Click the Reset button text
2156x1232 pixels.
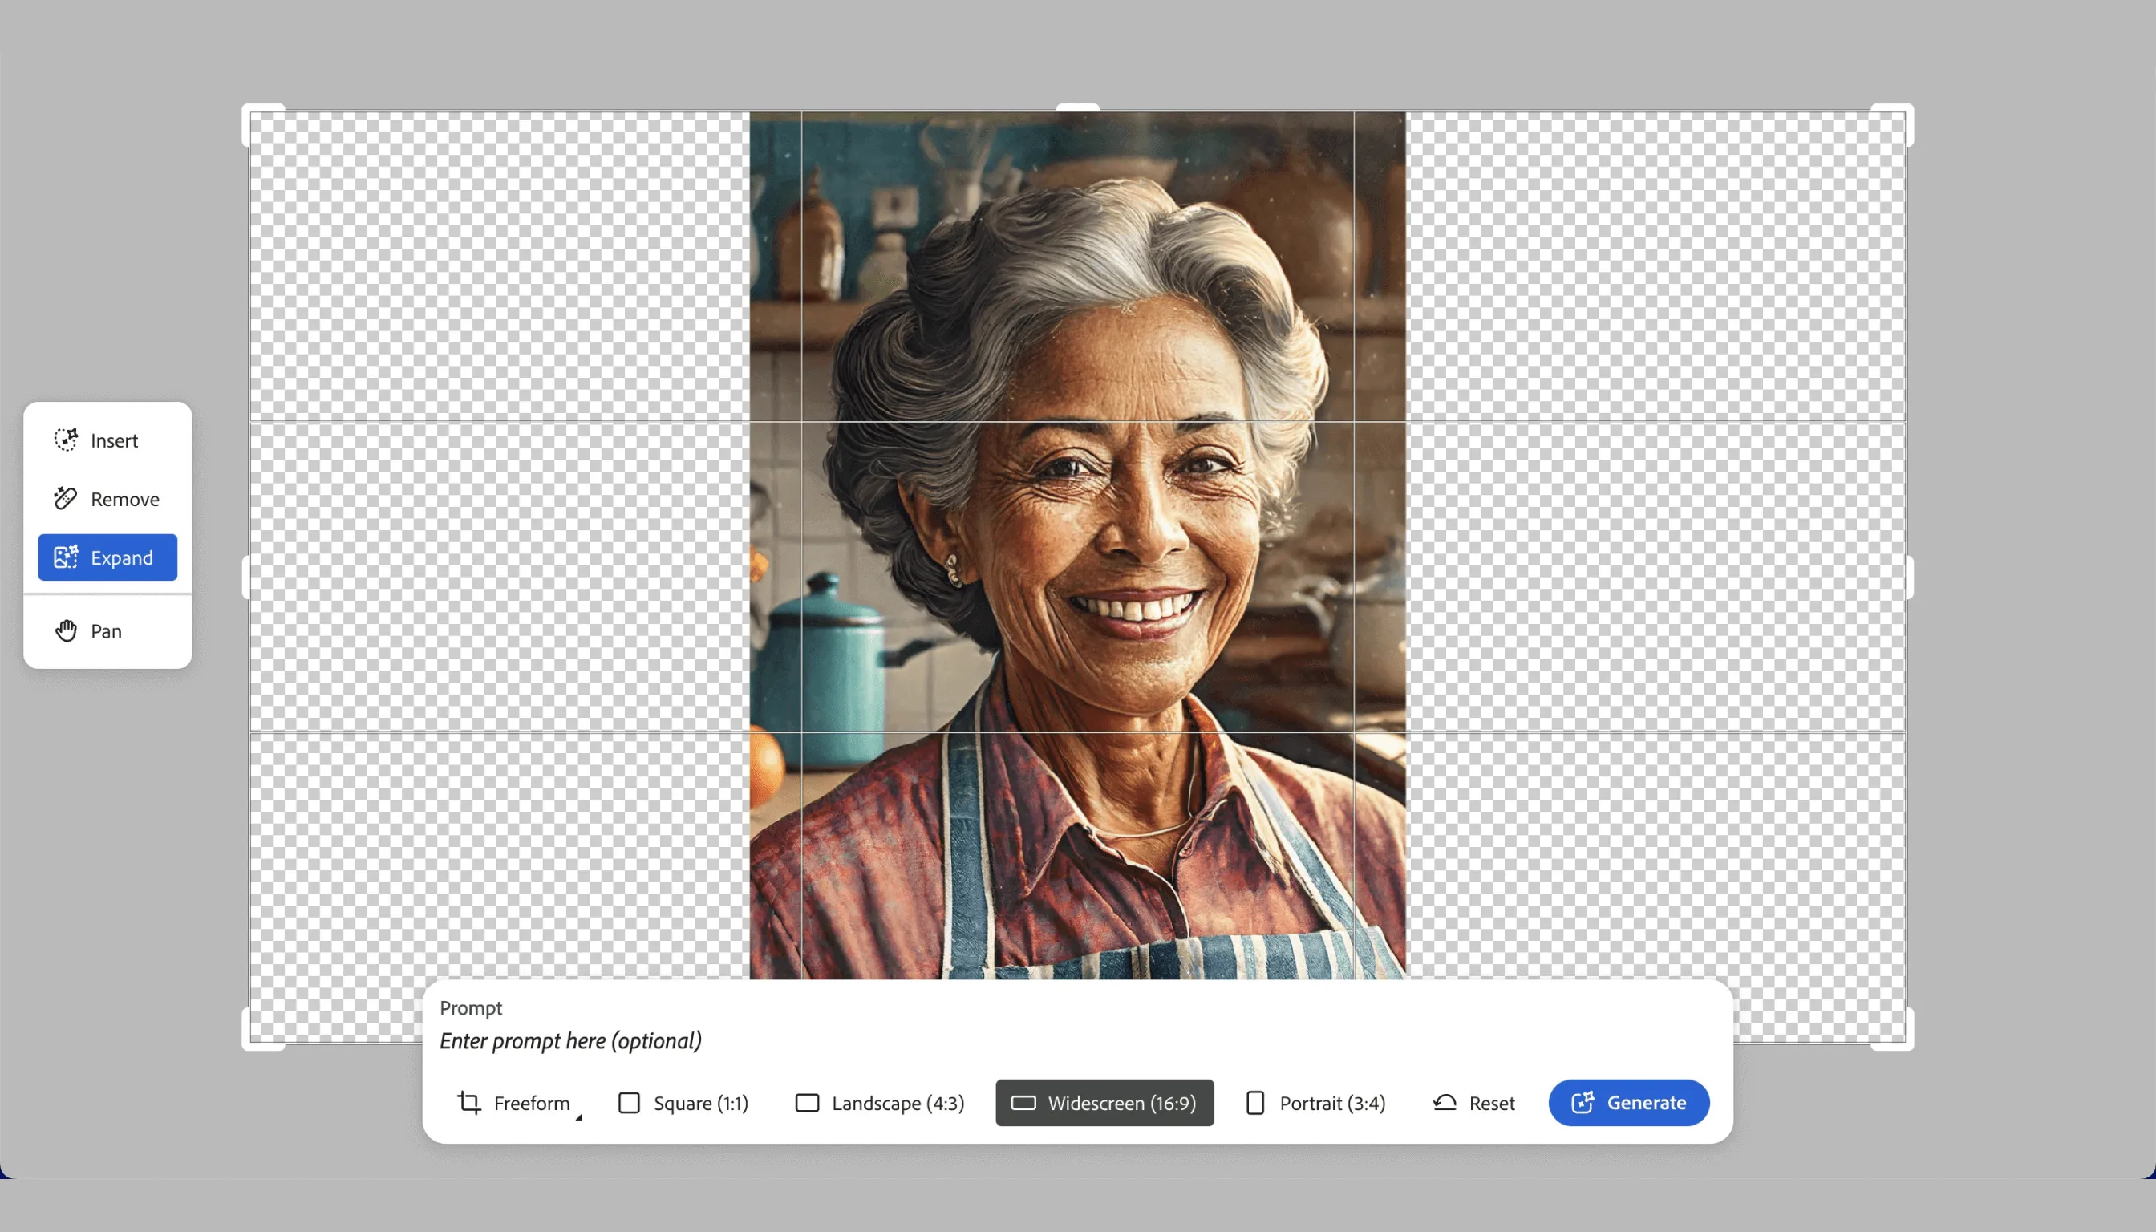coord(1492,1104)
